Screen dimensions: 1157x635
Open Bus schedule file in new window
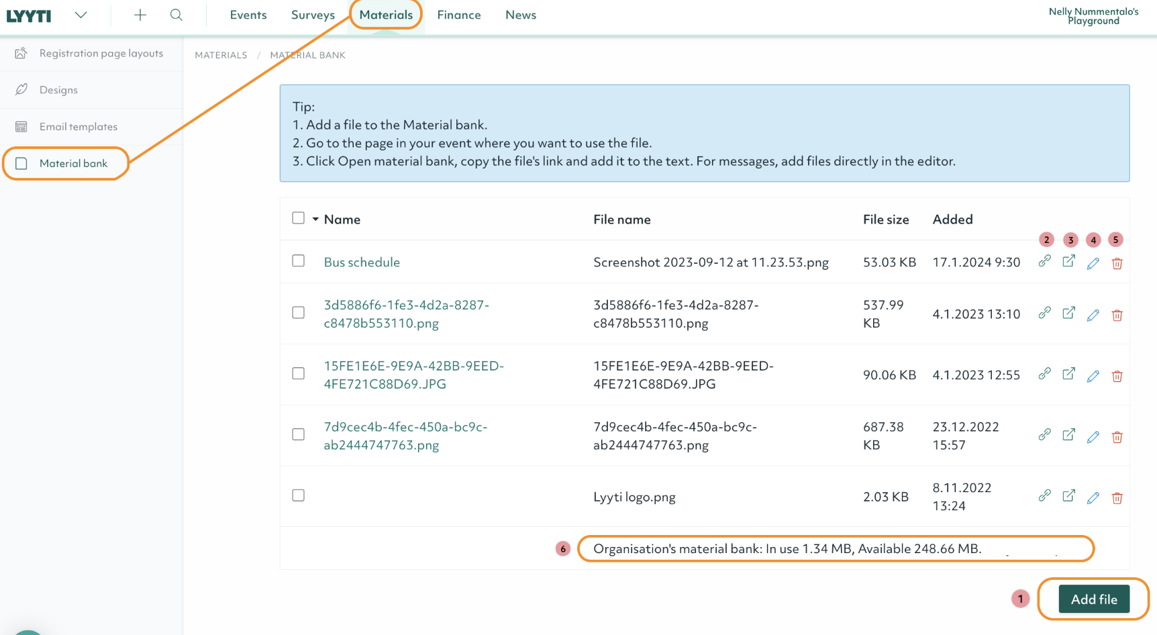(1068, 262)
